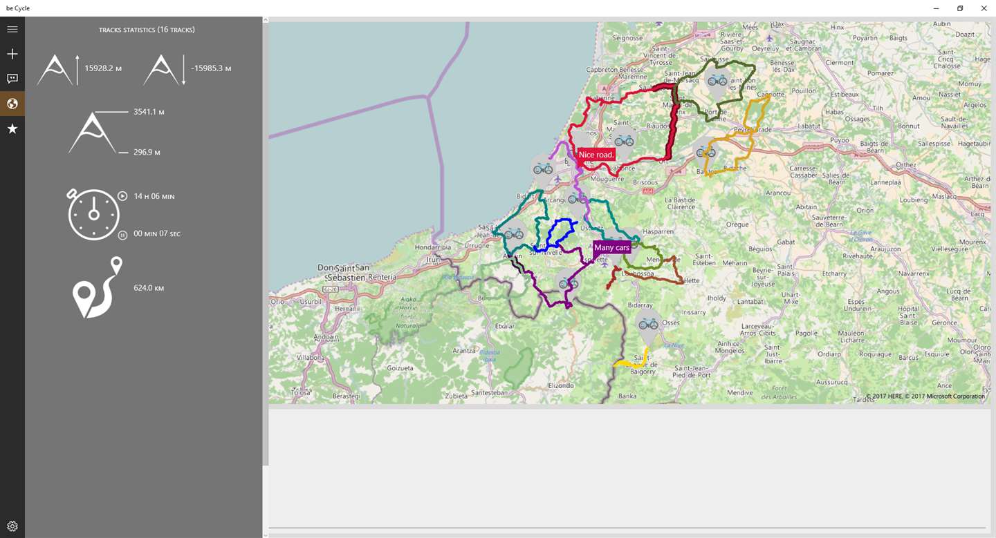Open the star favorites icon
The height and width of the screenshot is (538, 996).
pos(12,128)
